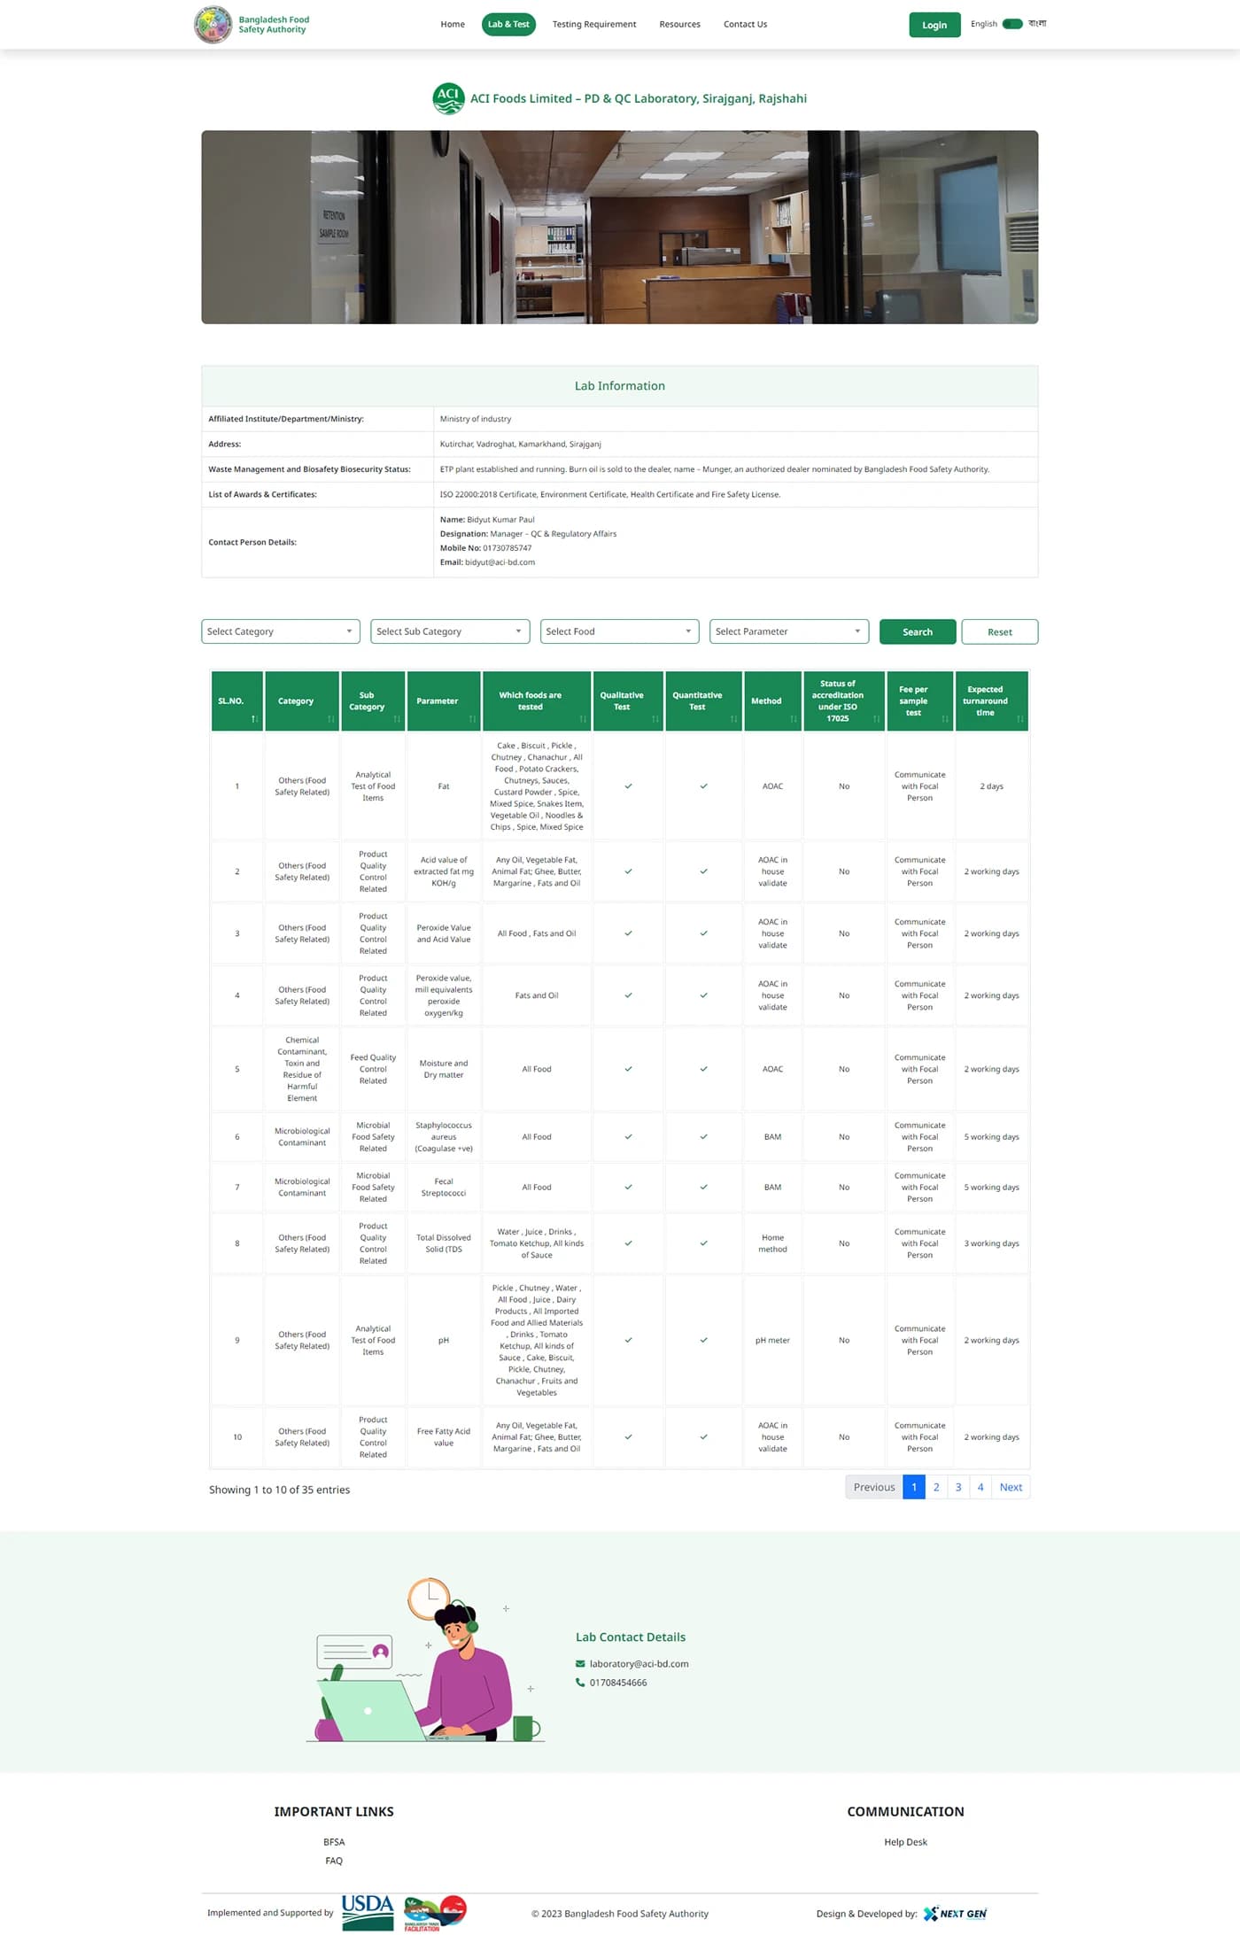1240x1935 pixels.
Task: Click Qualitative Test checkmark for Fat row
Action: click(x=628, y=786)
